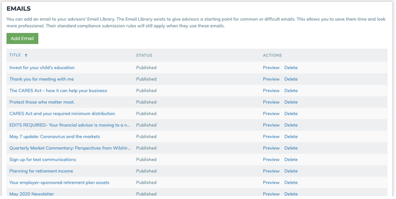Open 'Protect those who matter most.' email

pos(42,102)
